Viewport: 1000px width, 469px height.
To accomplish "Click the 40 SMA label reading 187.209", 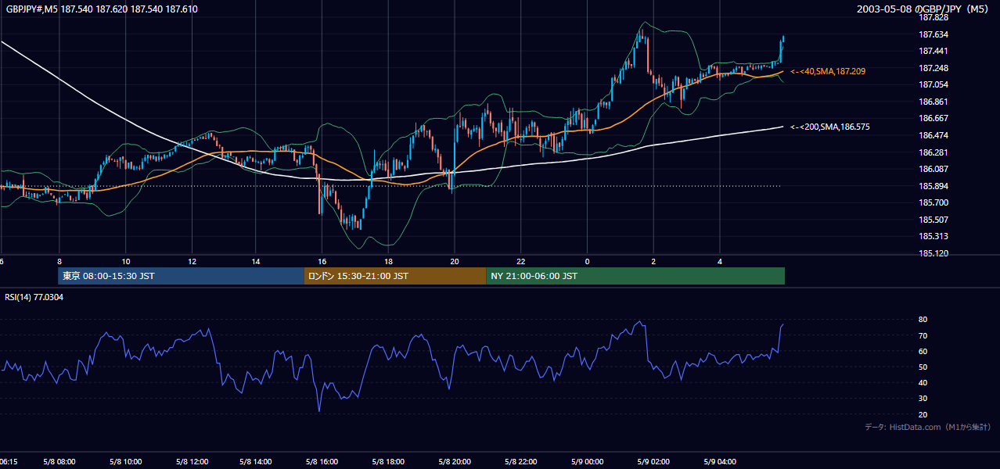I will [828, 71].
